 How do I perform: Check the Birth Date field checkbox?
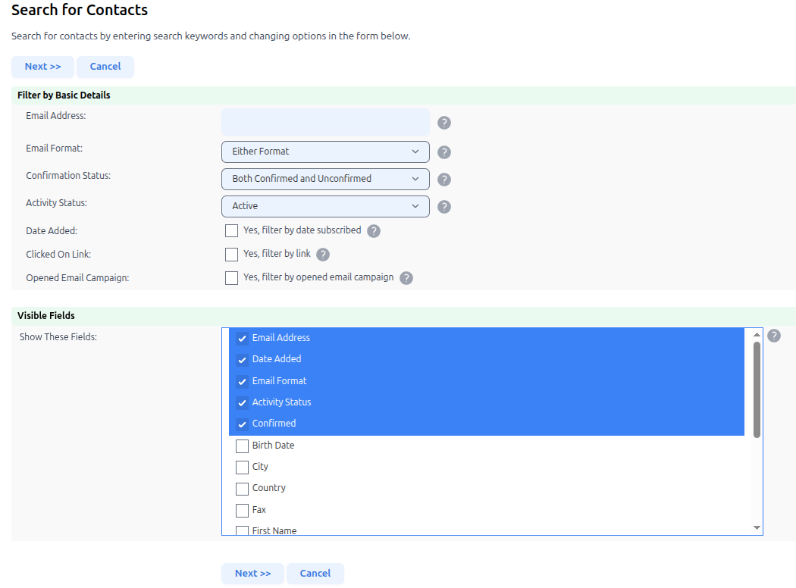[243, 446]
